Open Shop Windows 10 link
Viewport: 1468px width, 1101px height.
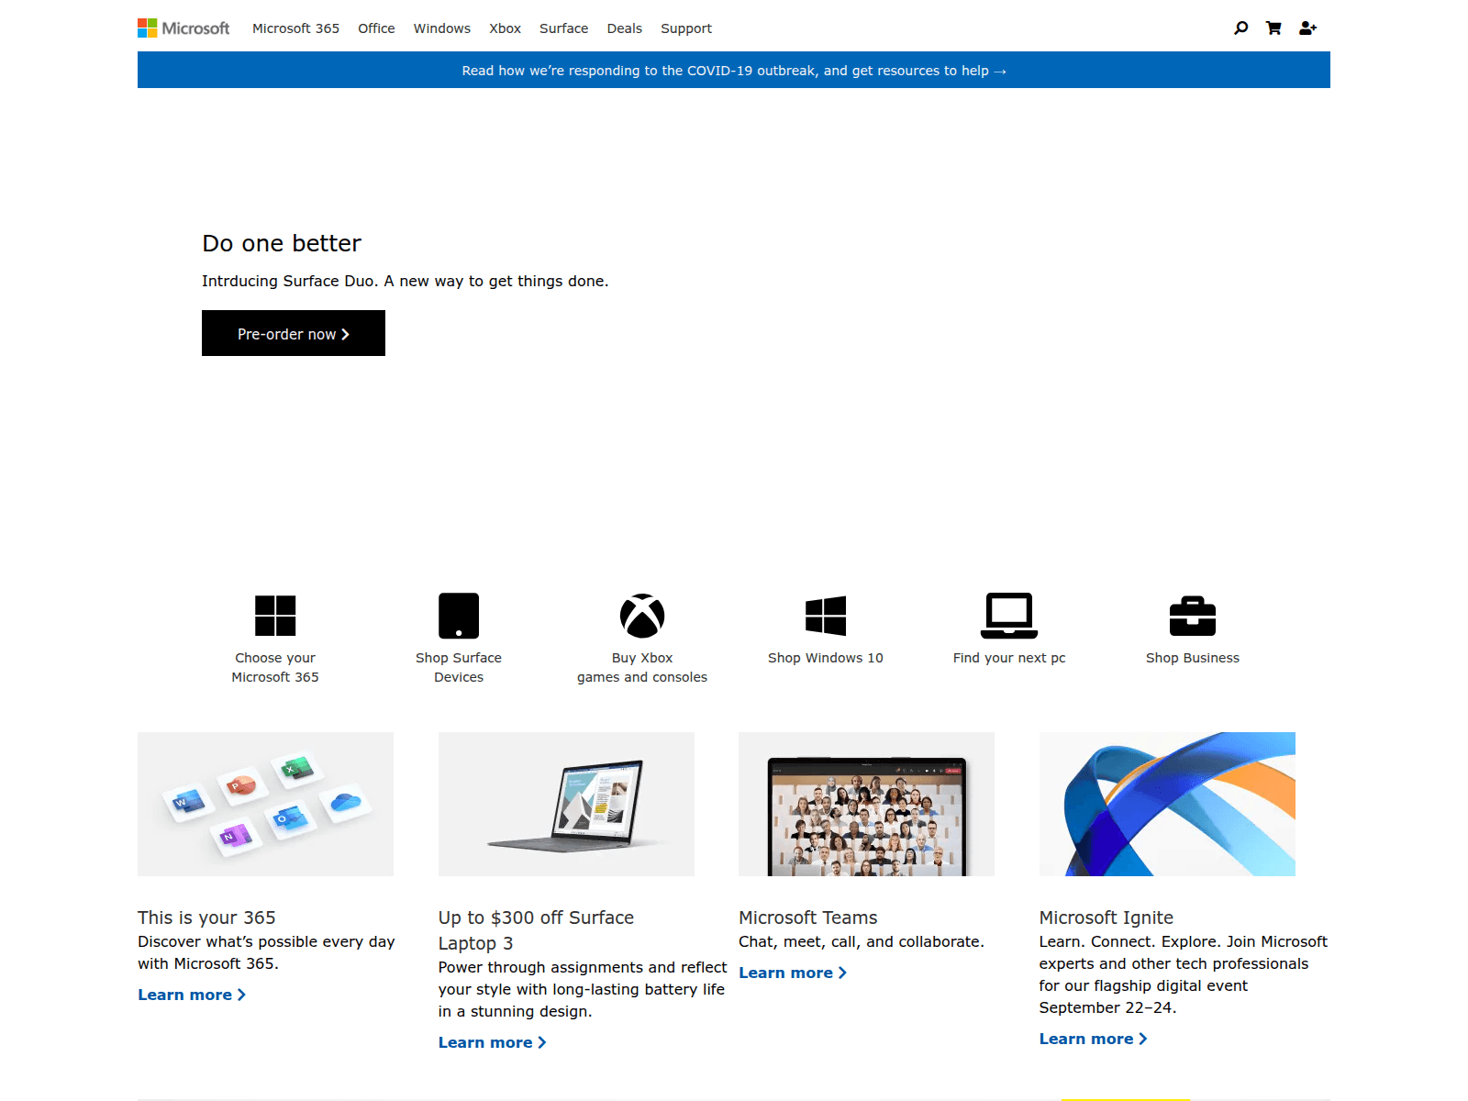(x=826, y=658)
